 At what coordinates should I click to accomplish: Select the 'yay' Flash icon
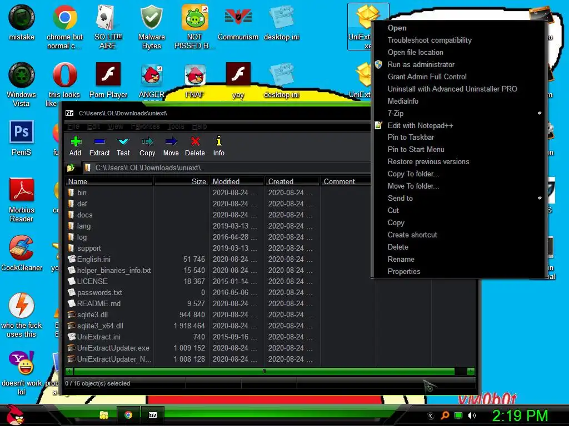pyautogui.click(x=238, y=80)
